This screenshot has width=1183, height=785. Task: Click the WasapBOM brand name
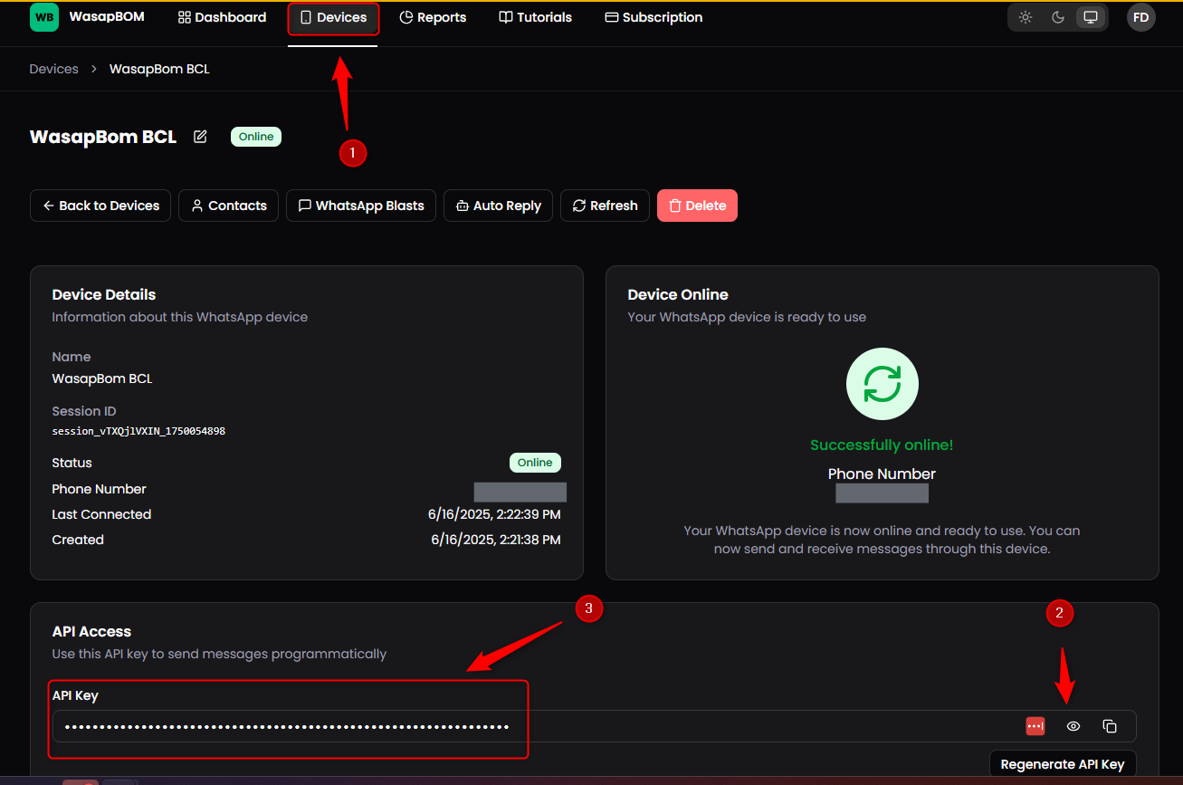[107, 17]
